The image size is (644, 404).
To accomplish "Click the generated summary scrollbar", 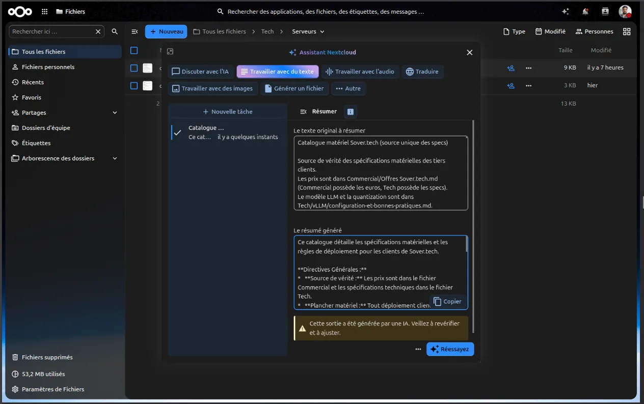I will 466,245.
